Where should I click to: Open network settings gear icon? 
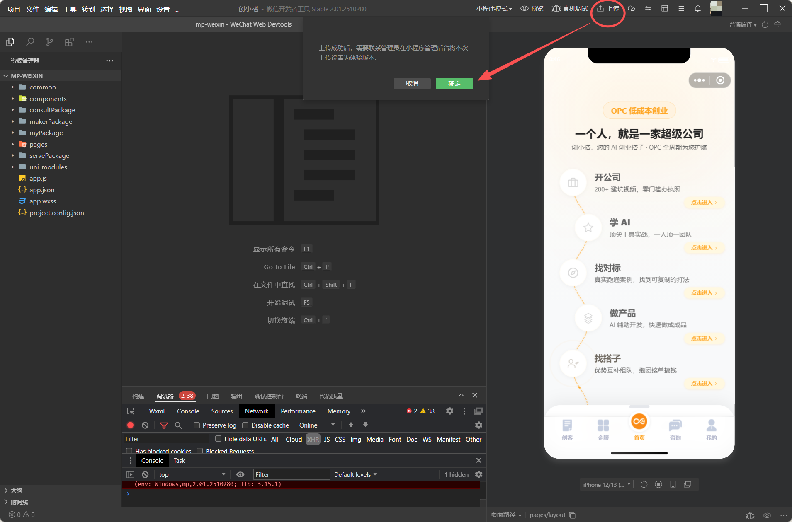479,425
